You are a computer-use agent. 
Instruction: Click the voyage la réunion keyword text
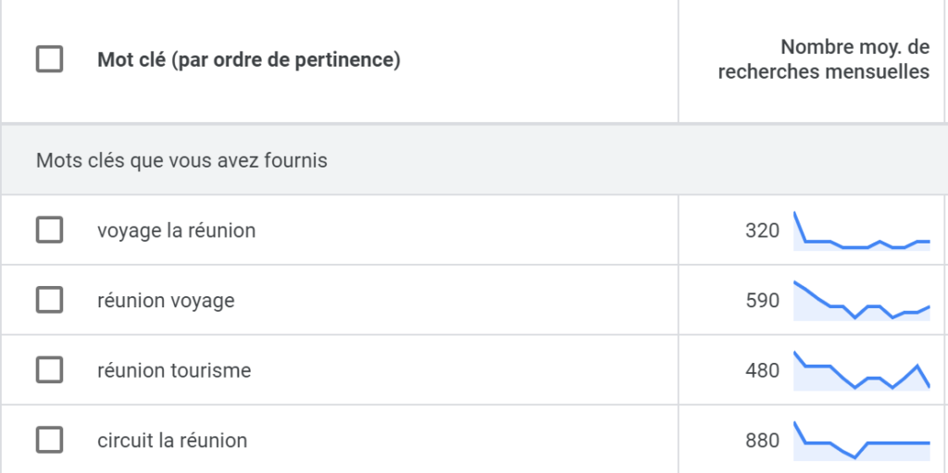click(177, 230)
